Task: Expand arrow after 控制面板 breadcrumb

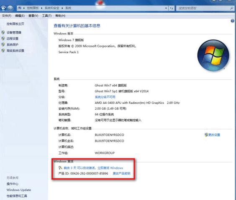Action: click(x=42, y=8)
